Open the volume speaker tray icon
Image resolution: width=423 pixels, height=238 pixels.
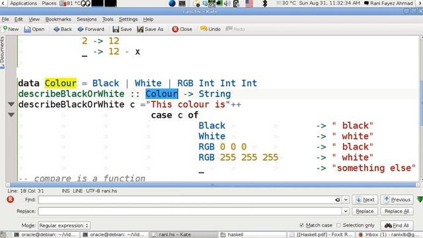coord(227,3)
